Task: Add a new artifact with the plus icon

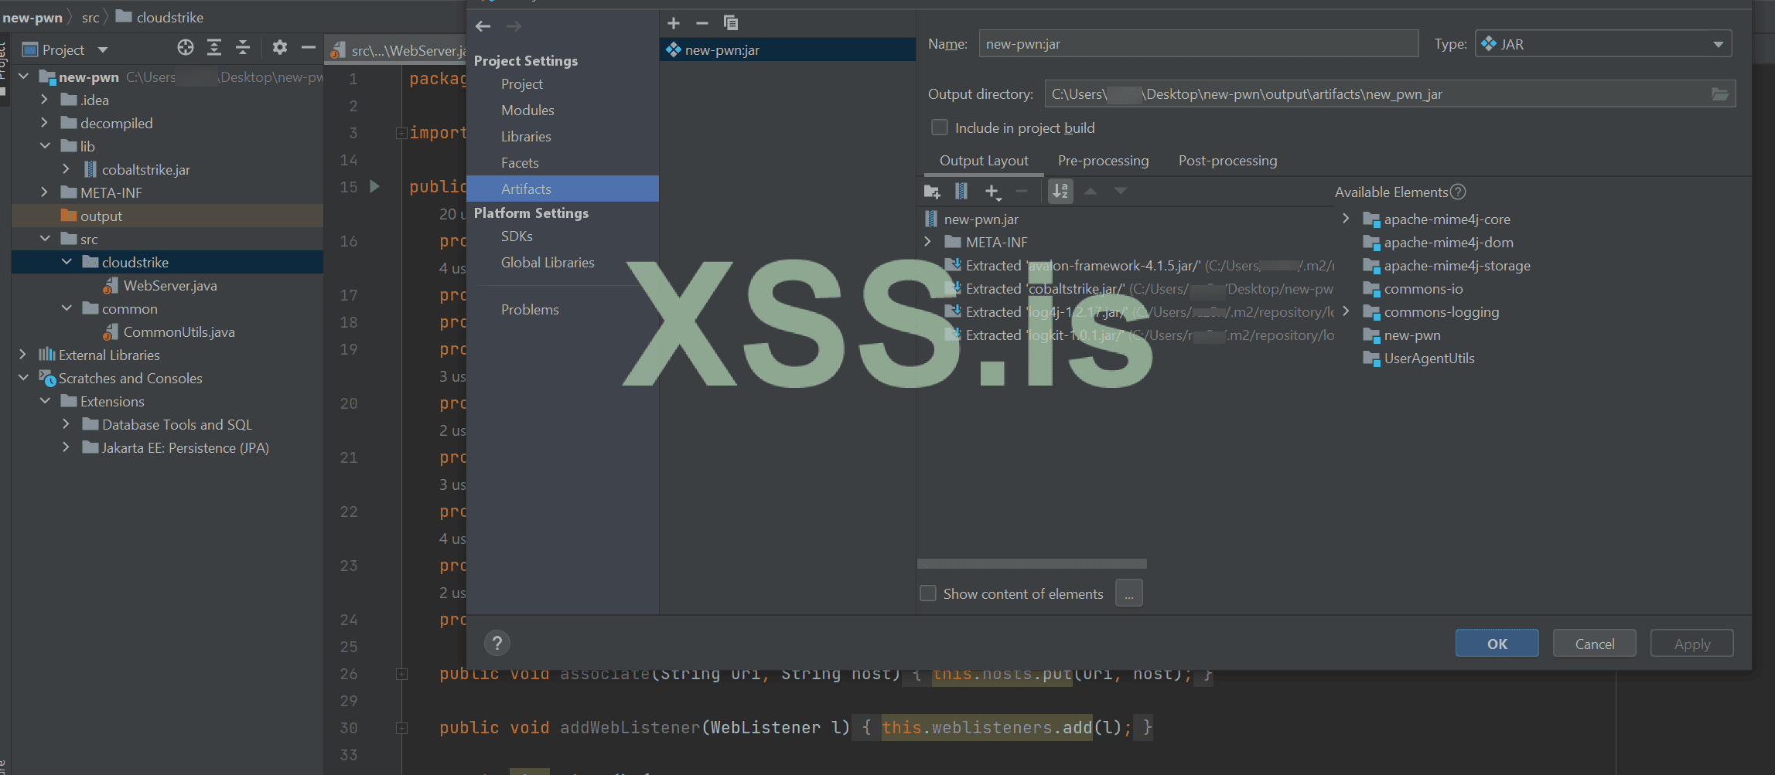Action: (x=674, y=23)
